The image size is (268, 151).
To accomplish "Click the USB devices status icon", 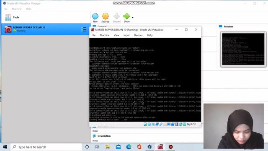I will (161, 124).
